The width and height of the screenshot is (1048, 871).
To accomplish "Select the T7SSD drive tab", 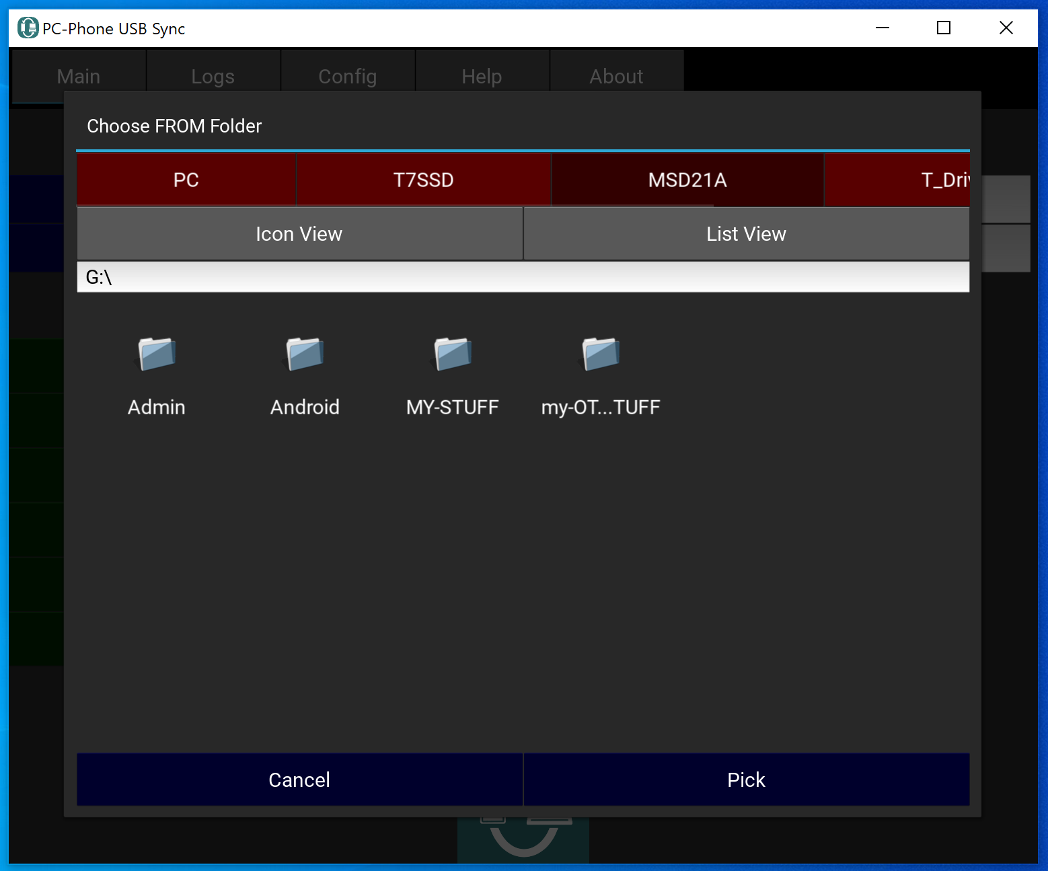I will click(x=423, y=180).
